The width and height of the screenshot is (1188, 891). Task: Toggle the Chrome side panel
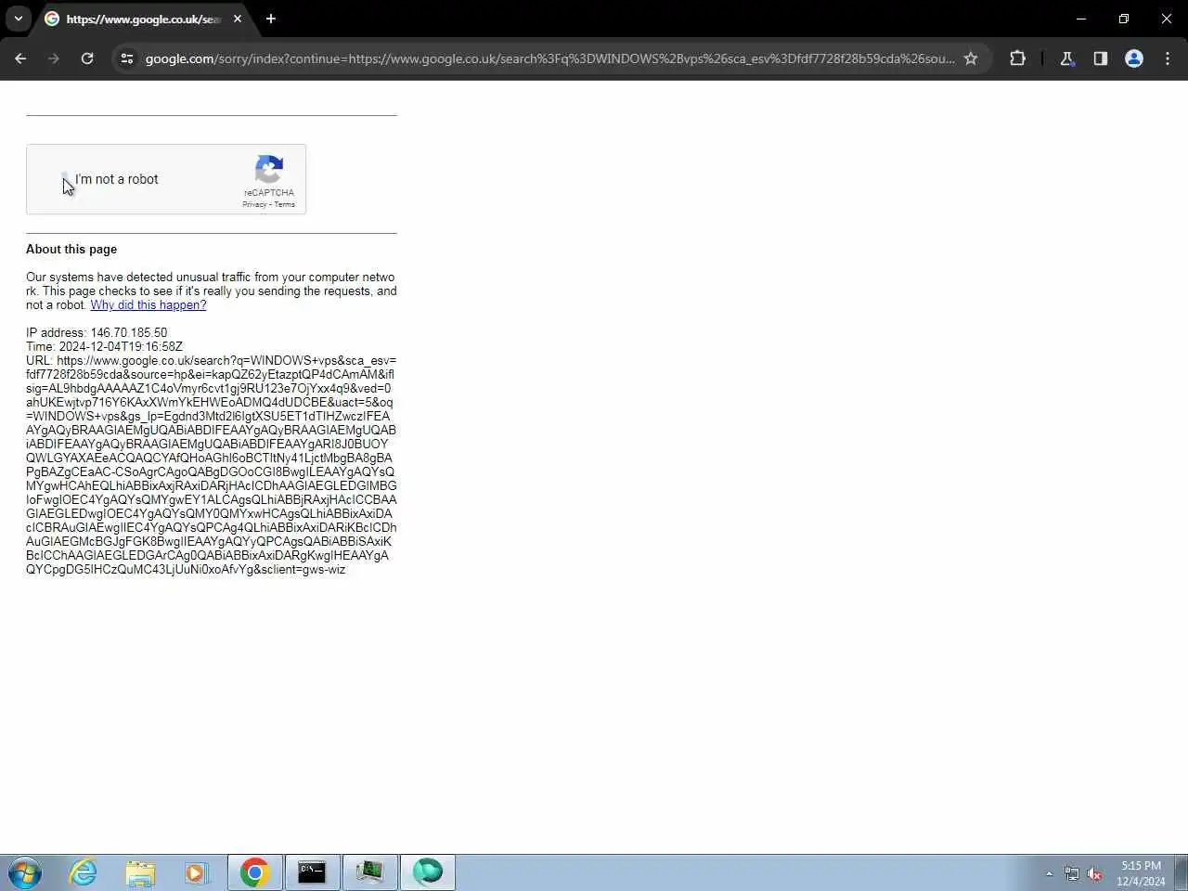1100,58
